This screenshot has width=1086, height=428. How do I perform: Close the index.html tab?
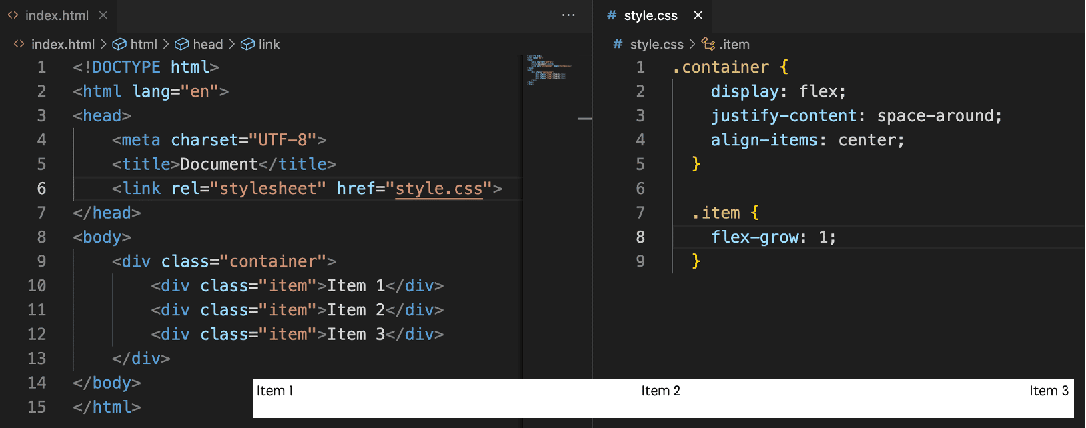pyautogui.click(x=103, y=15)
